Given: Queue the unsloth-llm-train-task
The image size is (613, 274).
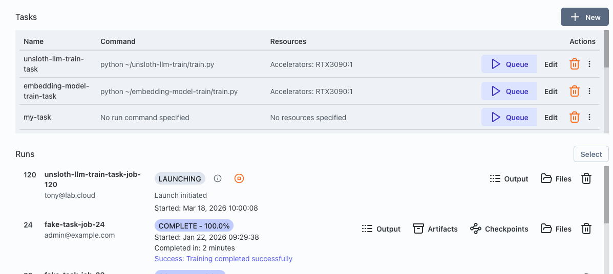Looking at the screenshot, I should click(509, 64).
